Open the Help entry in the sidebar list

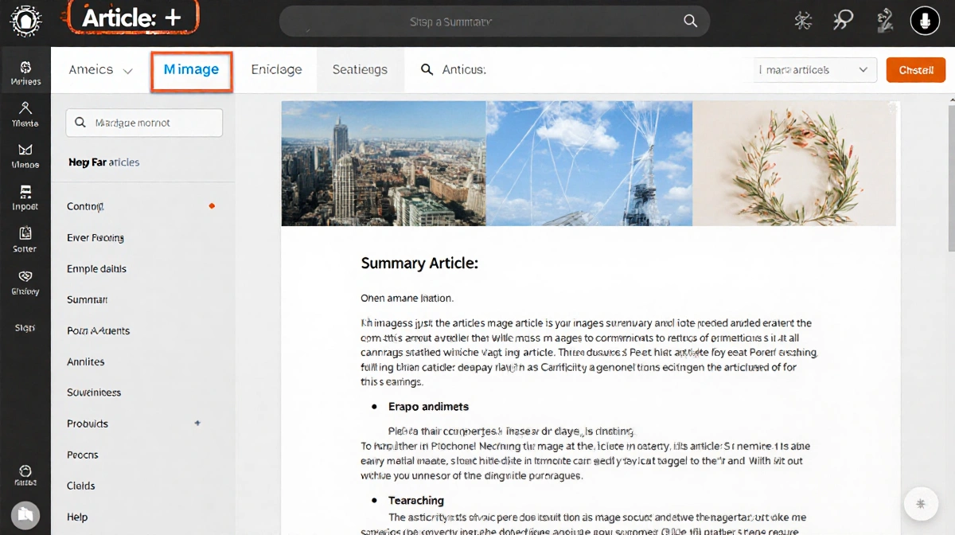(76, 517)
